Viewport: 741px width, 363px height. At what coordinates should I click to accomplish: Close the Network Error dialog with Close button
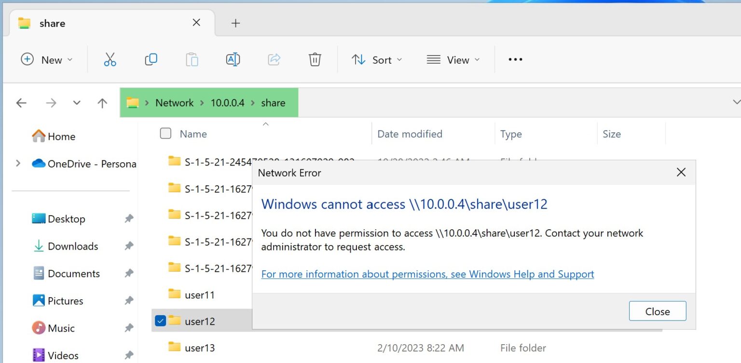tap(657, 311)
